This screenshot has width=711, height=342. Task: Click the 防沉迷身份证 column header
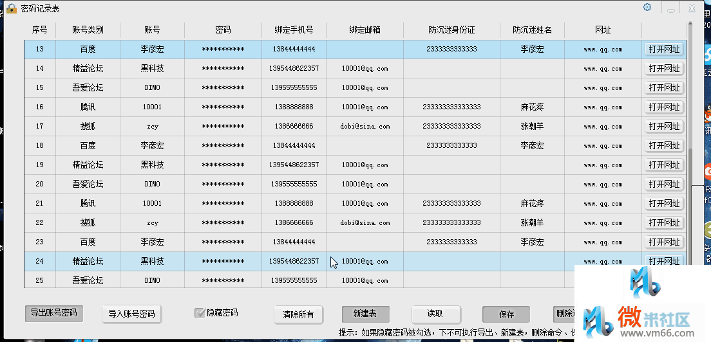point(451,30)
